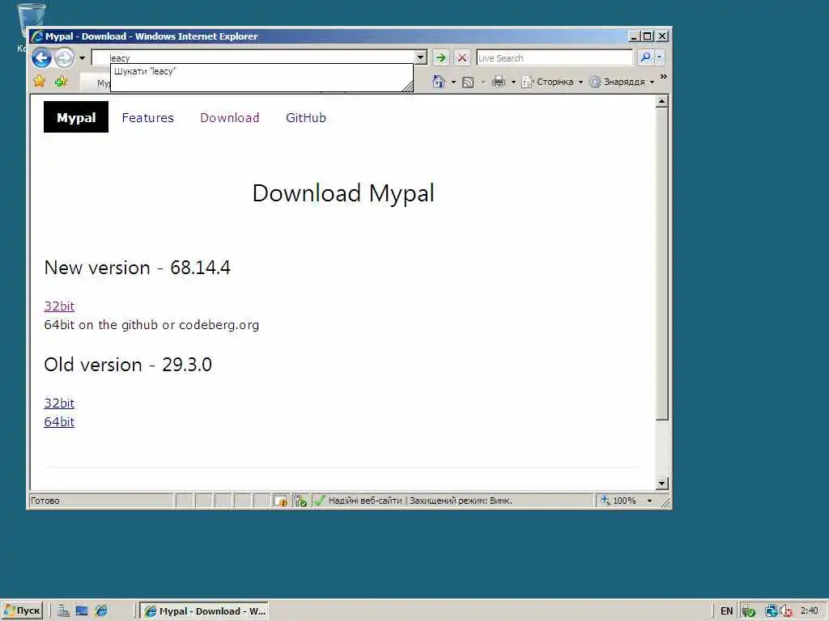The height and width of the screenshot is (621, 829).
Task: Click the Mypal logo navigation item
Action: [76, 117]
